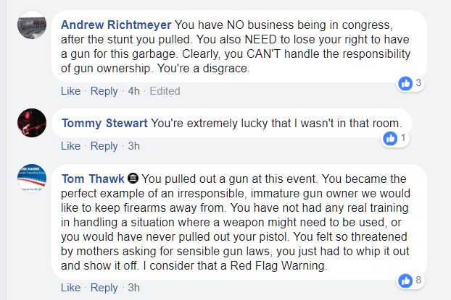Click the thumbs-up icon on Andrew Richtmeyer's comment
The width and height of the screenshot is (451, 300).
click(405, 83)
